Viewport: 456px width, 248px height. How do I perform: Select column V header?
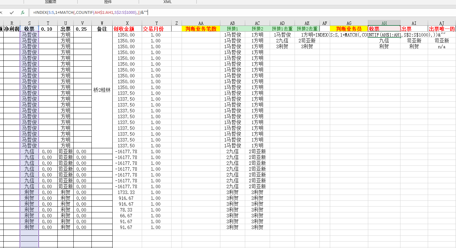tap(83, 23)
